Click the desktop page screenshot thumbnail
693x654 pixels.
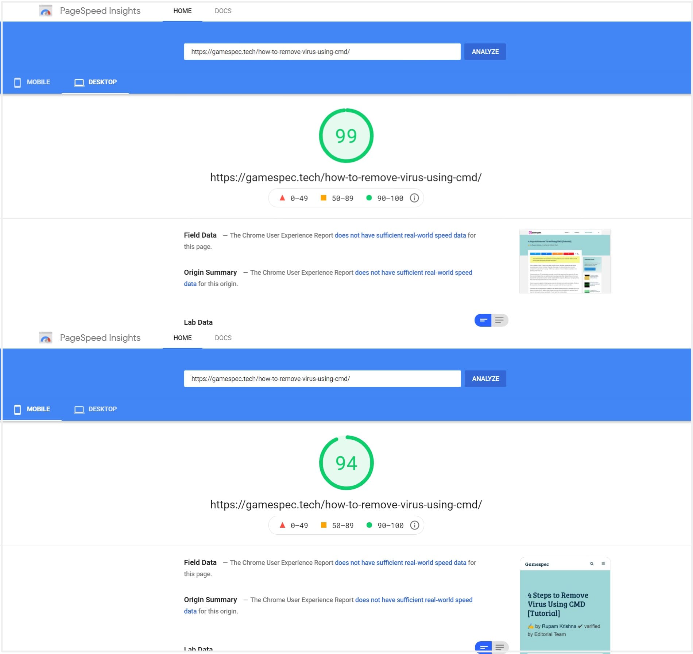(x=565, y=261)
